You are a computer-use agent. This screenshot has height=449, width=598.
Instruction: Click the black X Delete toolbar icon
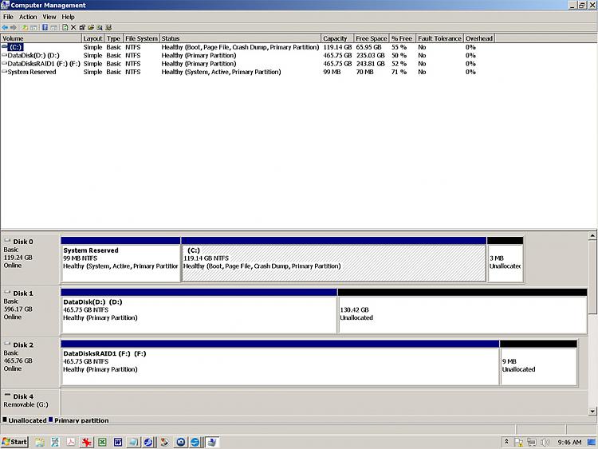73,27
